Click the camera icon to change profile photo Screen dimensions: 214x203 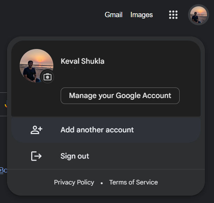(47, 77)
